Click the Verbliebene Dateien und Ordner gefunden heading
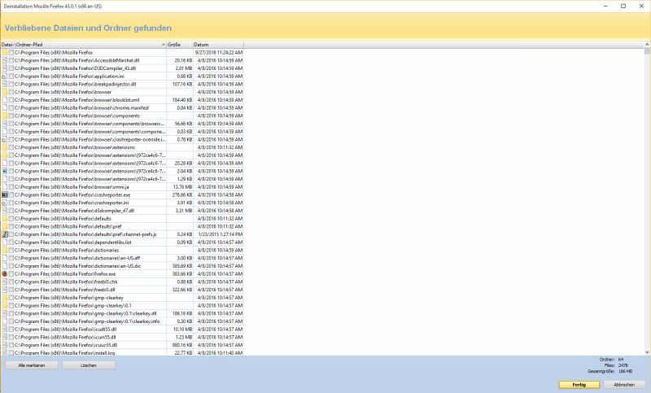Image resolution: width=651 pixels, height=393 pixels. pos(88,28)
